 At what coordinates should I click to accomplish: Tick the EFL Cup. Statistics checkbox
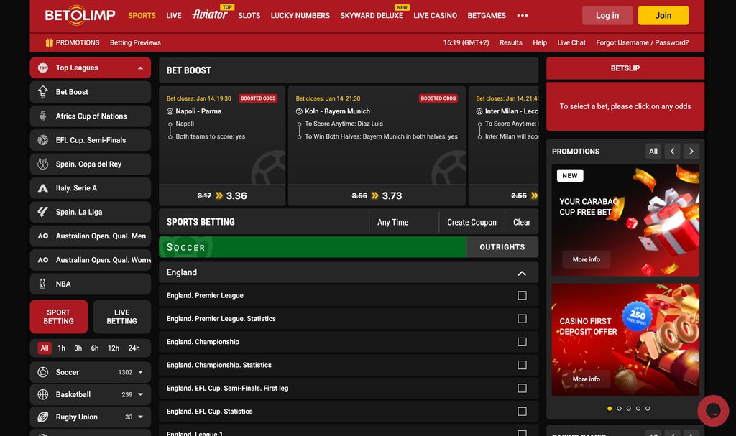522,411
